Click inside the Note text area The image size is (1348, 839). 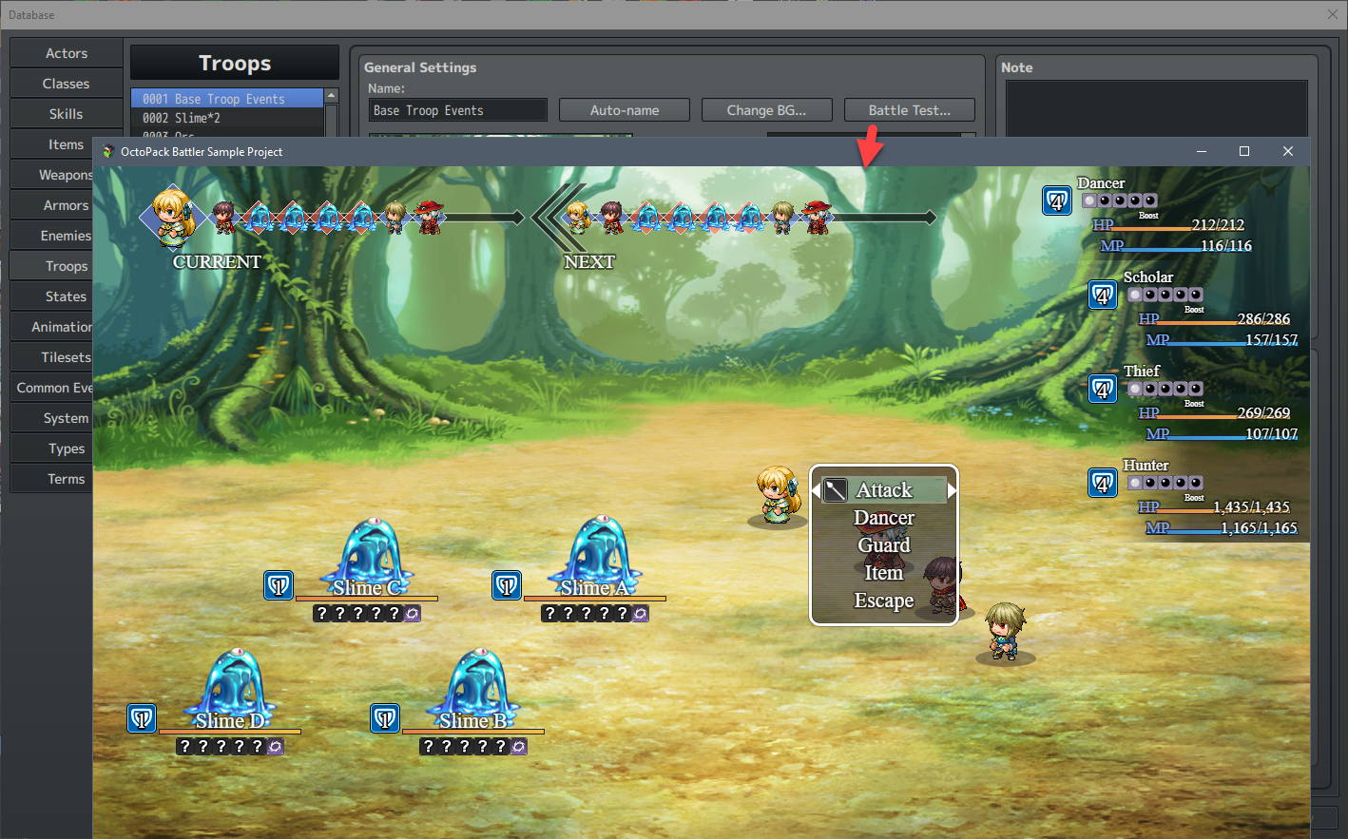point(1156,108)
